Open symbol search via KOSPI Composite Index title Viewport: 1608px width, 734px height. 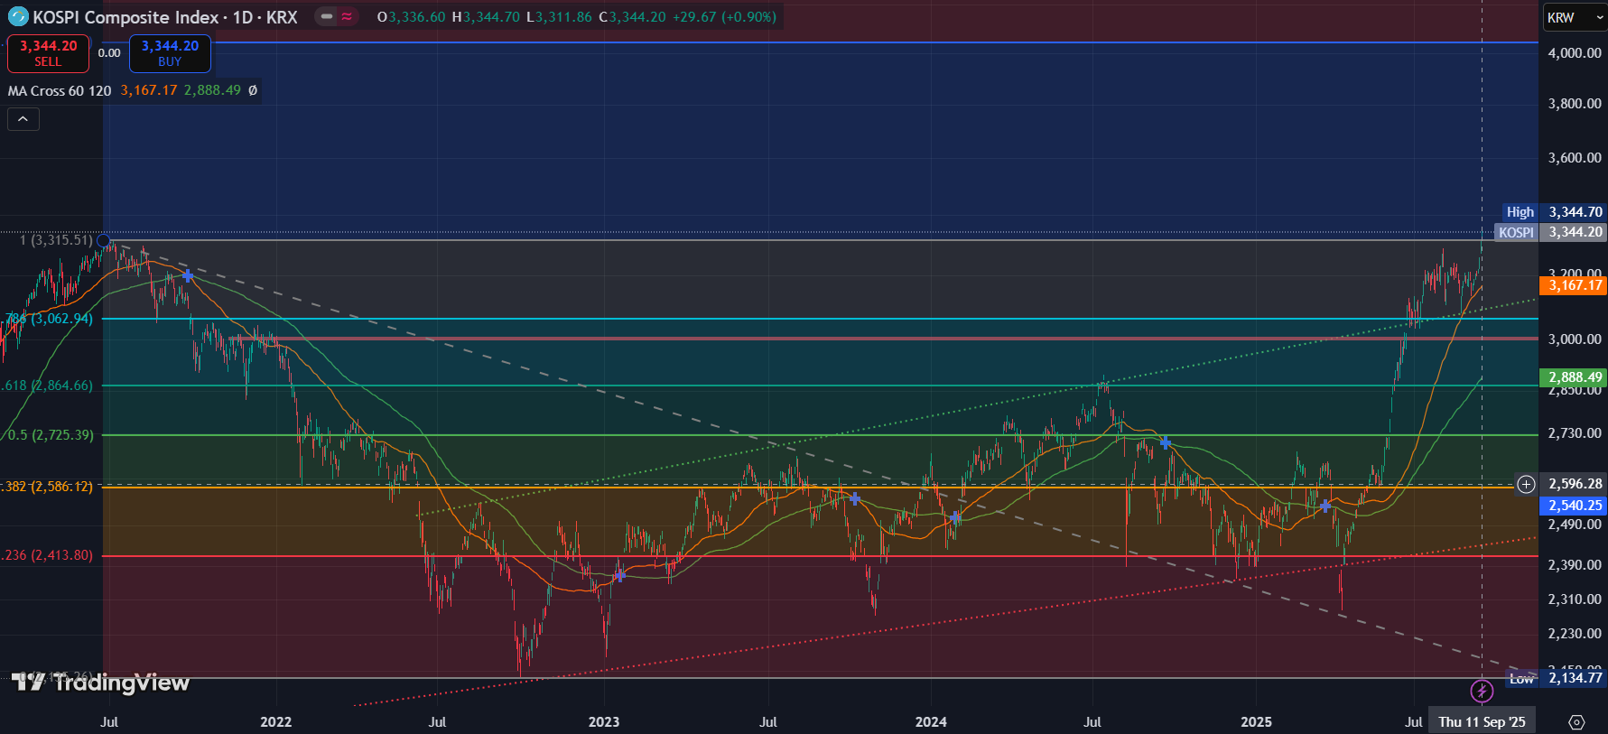point(164,17)
